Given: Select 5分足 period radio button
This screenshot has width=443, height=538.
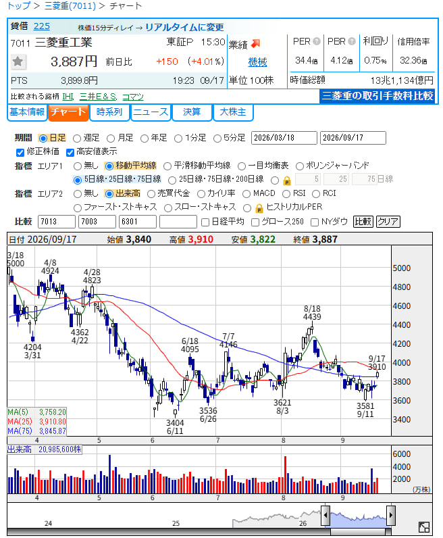Looking at the screenshot, I should pos(217,139).
